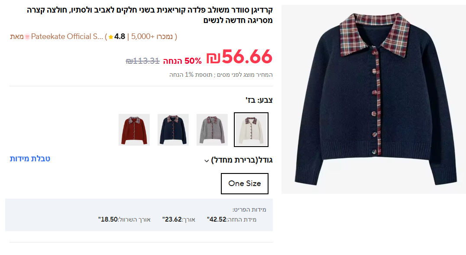
Task: Click the product title heading text
Action: pos(150,15)
